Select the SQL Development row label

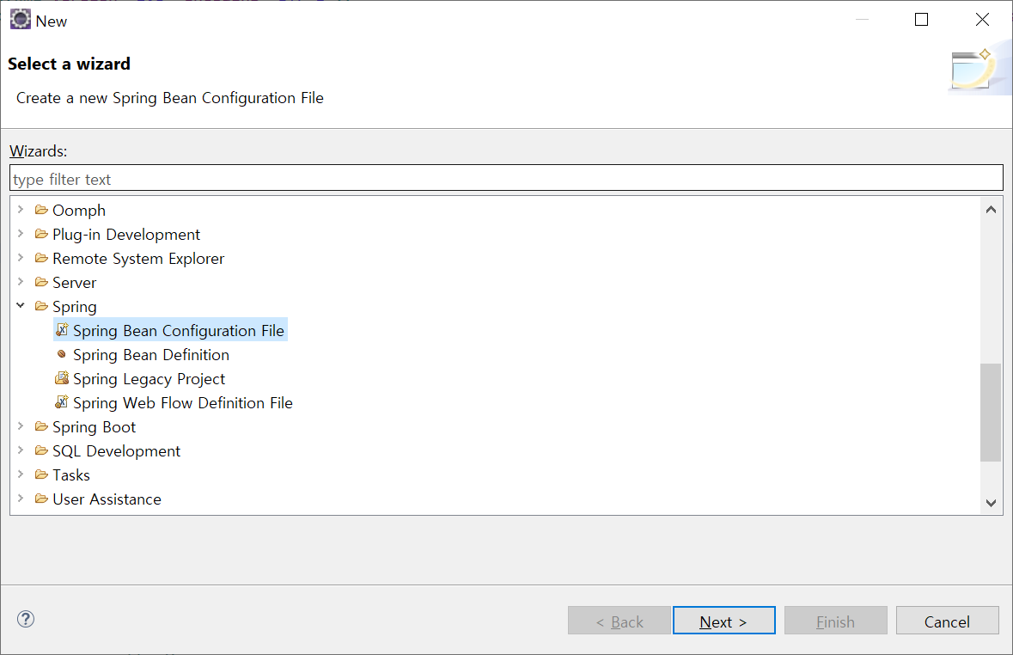[116, 450]
